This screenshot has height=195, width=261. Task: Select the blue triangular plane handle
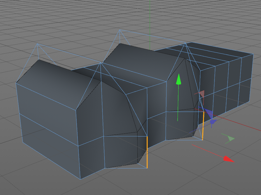pos(209,113)
